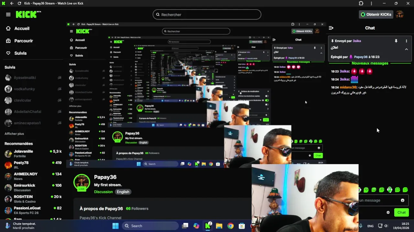The width and height of the screenshot is (414, 232).
Task: Open Google Chrome from the taskbar
Action: click(x=230, y=226)
